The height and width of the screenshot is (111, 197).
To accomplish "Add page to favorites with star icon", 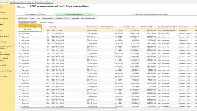I will (x=28, y=6).
